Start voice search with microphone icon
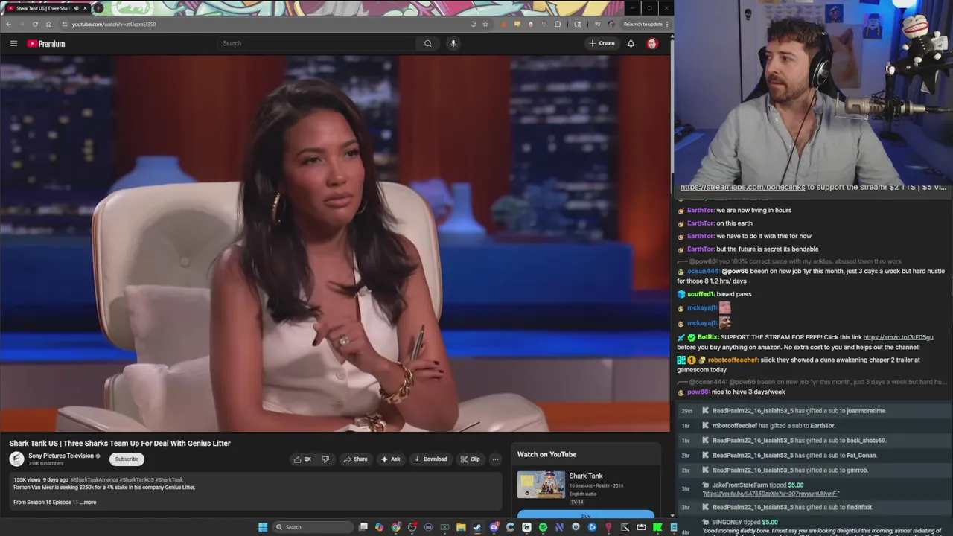This screenshot has height=536, width=953. [x=453, y=43]
